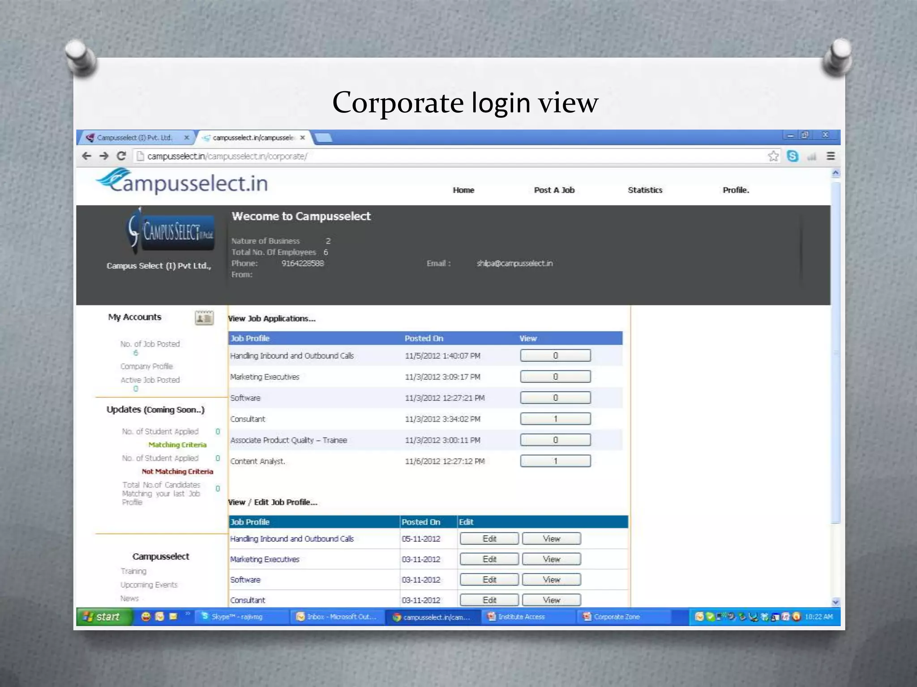
Task: Open the Profile menu item
Action: 736,190
